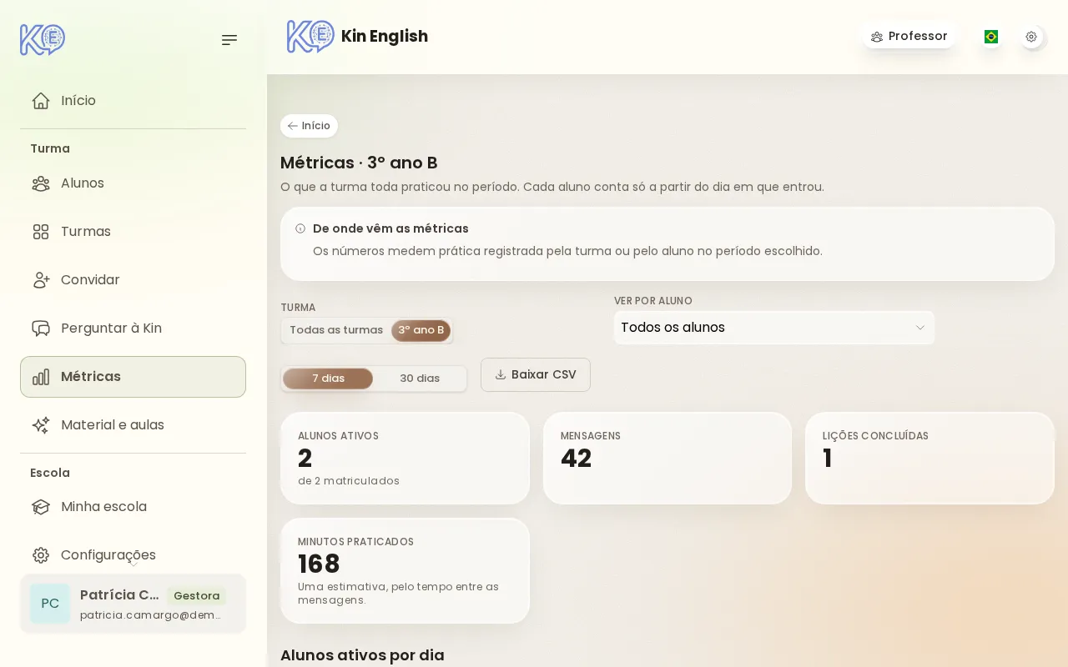Click the Métricas bar chart icon
The image size is (1068, 667).
coord(41,377)
